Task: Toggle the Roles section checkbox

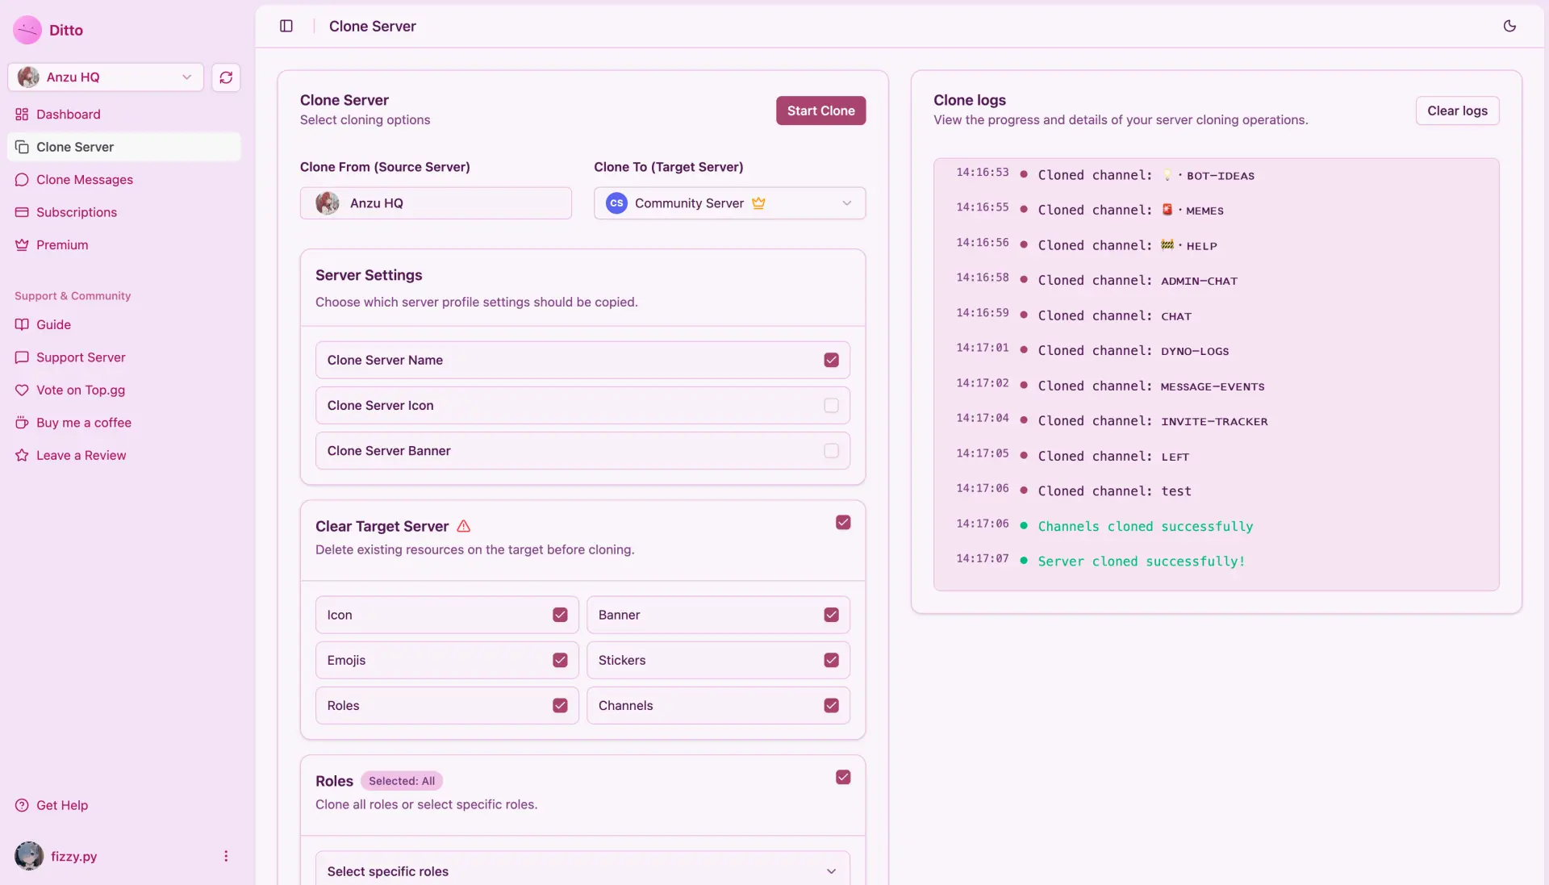Action: click(x=843, y=777)
